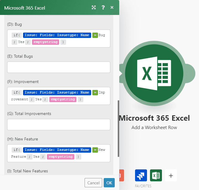The height and width of the screenshot is (190, 199).
Task: Select the Excel icon in favorites
Action: [x=156, y=175]
